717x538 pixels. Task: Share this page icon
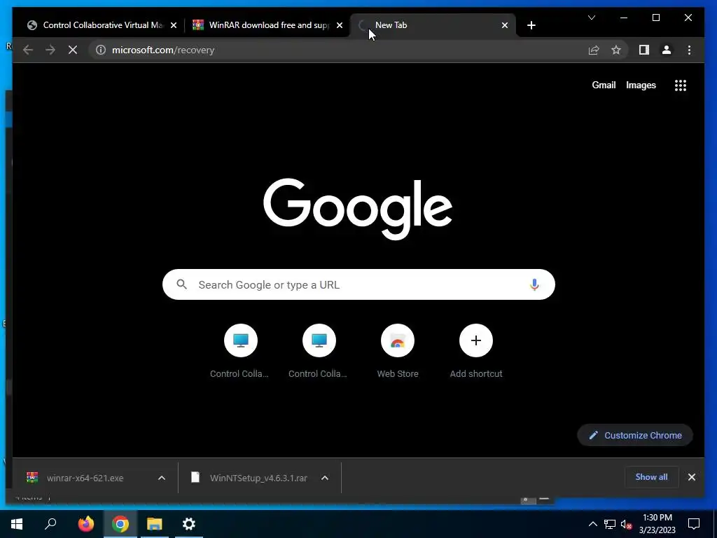[594, 50]
